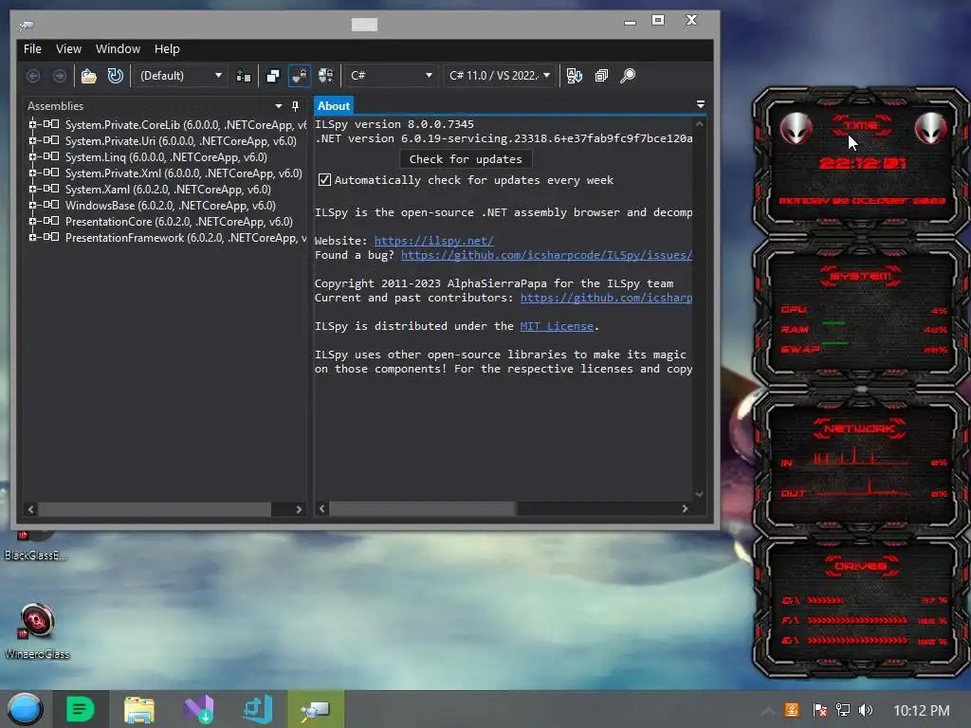Click the Forward navigation arrow in ILSpy toolbar
The image size is (971, 728).
[60, 76]
